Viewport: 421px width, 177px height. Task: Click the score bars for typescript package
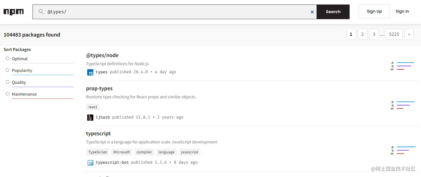[403, 150]
